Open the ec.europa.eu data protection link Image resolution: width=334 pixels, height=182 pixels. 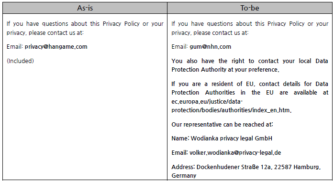[x=231, y=106]
